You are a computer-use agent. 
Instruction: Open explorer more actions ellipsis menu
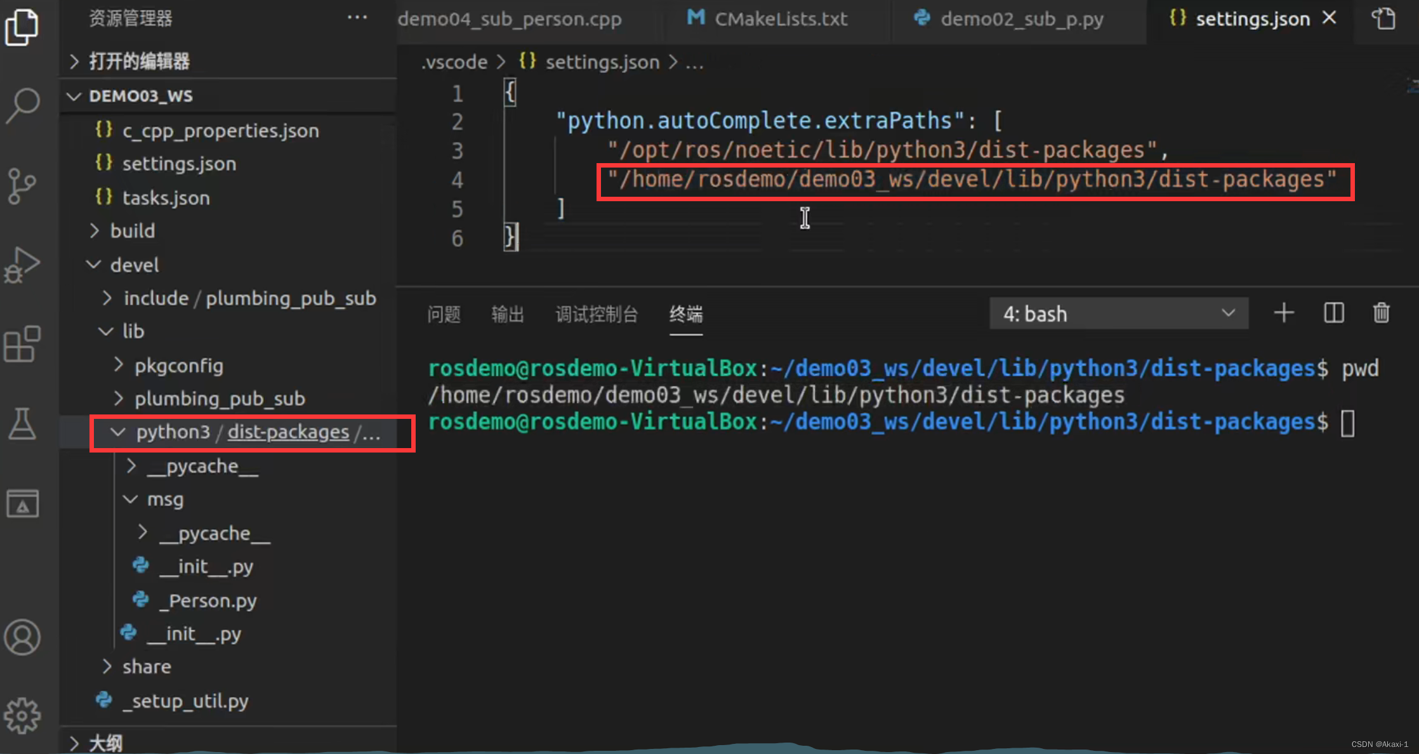point(357,18)
